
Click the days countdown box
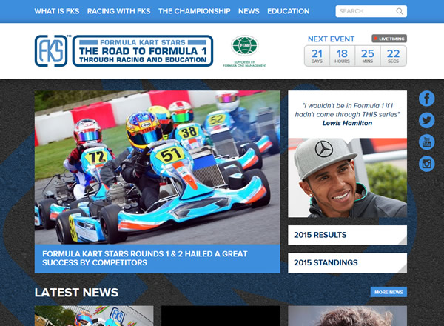coord(317,56)
